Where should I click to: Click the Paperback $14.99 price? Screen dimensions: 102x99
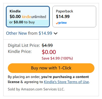pos(63,16)
